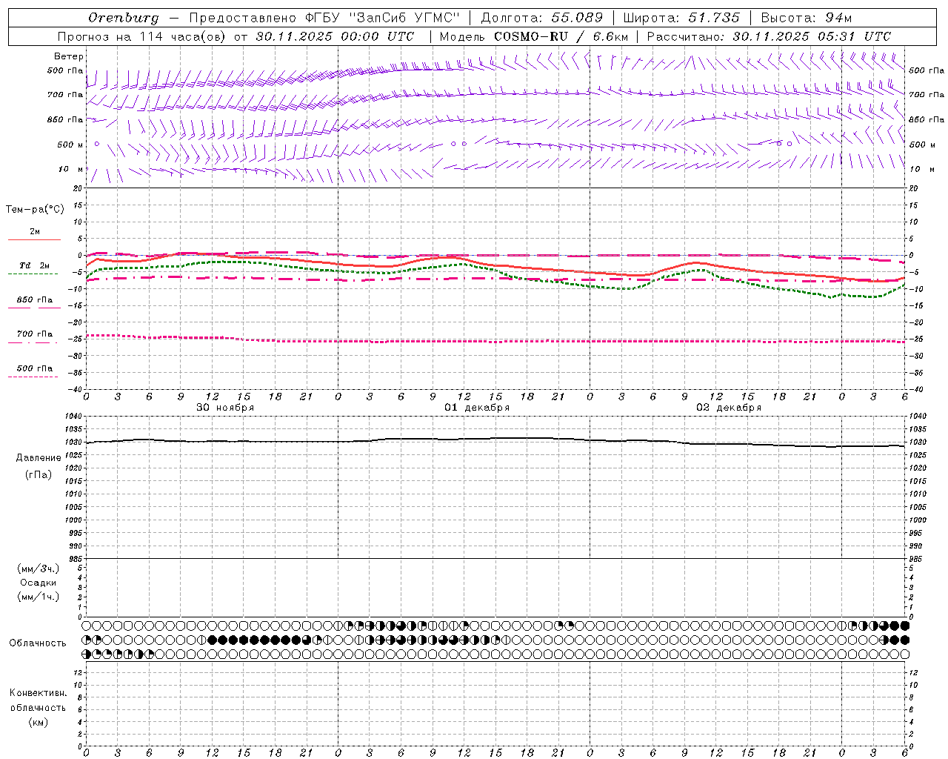Click the '(км)' unit label under convective cloudiness
Screen dimensions: 948x759
tap(39, 722)
